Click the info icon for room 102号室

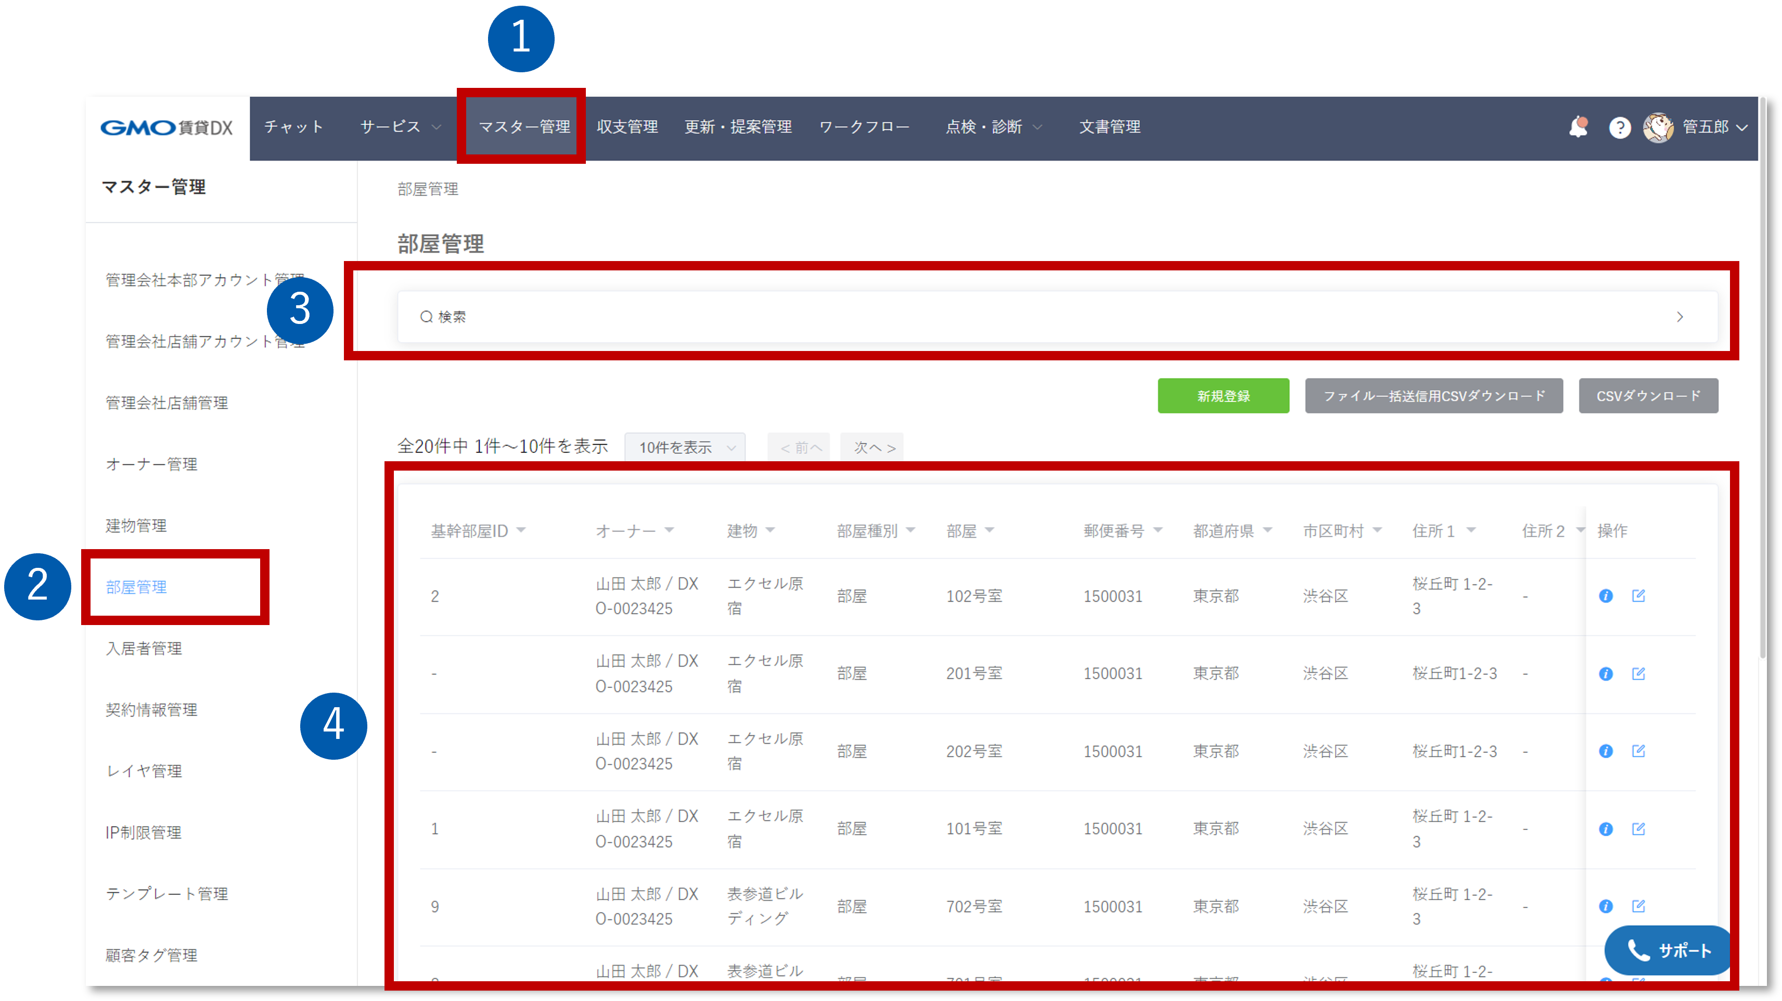1606,596
